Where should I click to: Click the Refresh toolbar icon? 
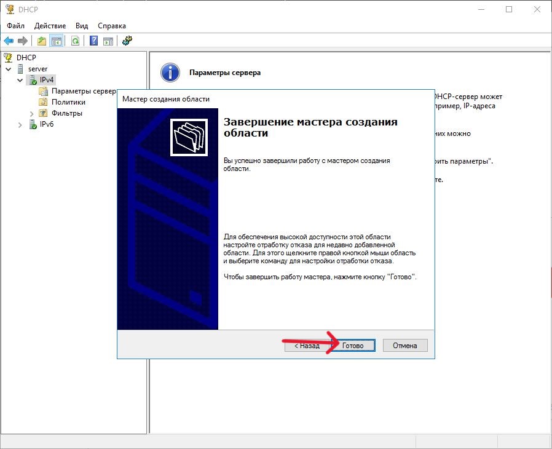pos(75,41)
